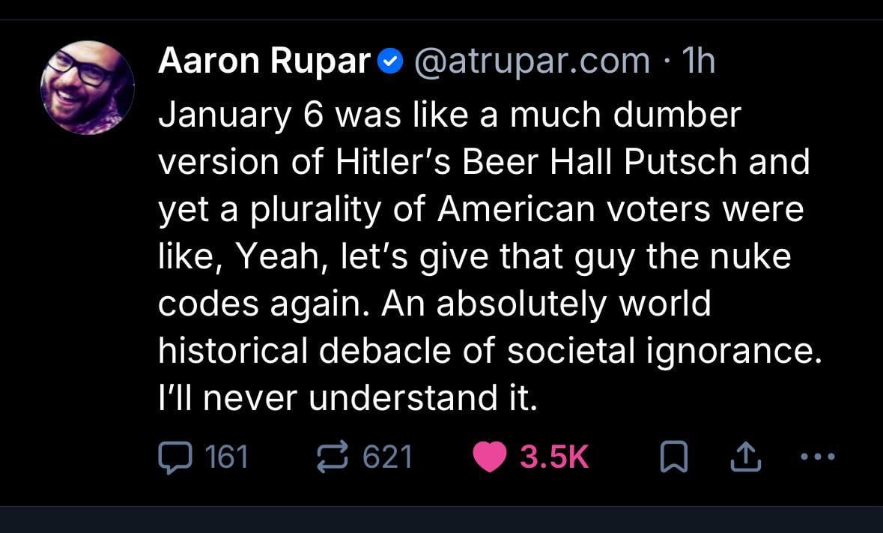Click the reply speech bubble icon
The height and width of the screenshot is (533, 883).
pyautogui.click(x=177, y=457)
